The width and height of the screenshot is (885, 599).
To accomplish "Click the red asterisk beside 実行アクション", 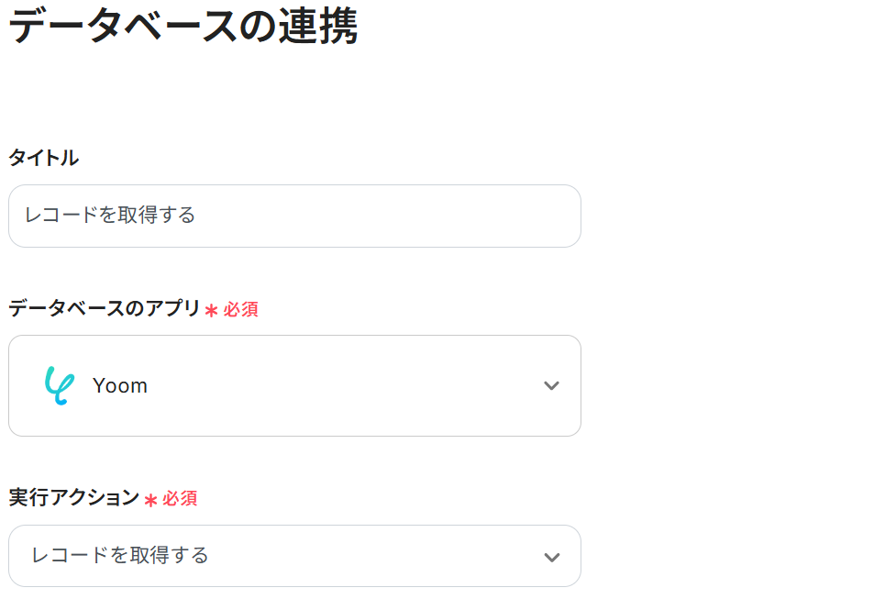I will (150, 500).
